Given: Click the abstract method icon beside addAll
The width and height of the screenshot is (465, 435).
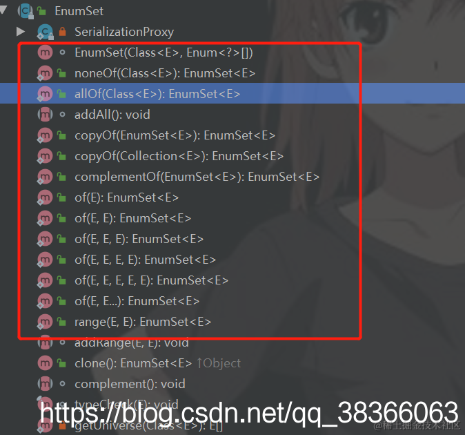Looking at the screenshot, I should [45, 115].
